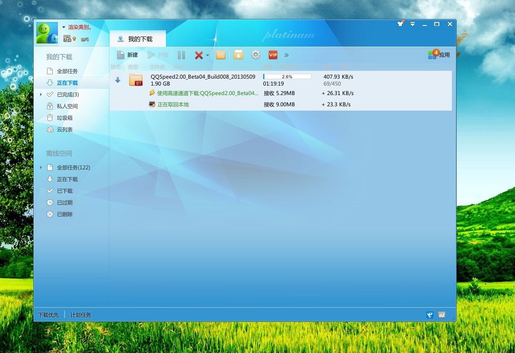Click the offline retrieval monitor icon
Viewport: 515px width, 353px height.
(x=152, y=104)
